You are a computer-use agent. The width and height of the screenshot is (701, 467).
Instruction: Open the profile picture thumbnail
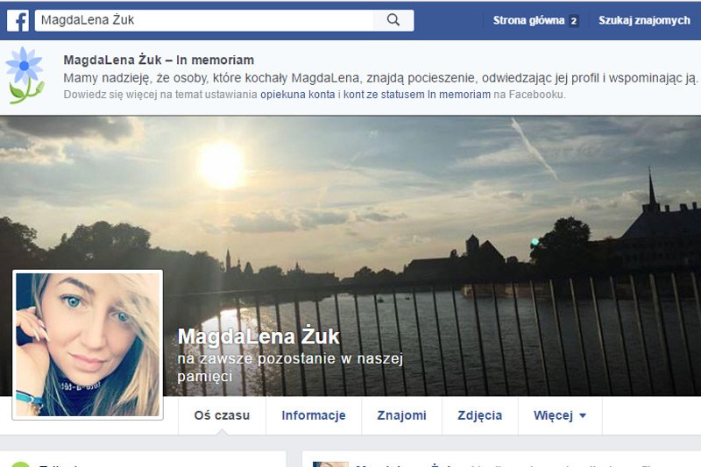point(88,344)
